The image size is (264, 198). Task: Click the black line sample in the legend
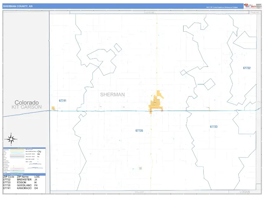pos(17,156)
